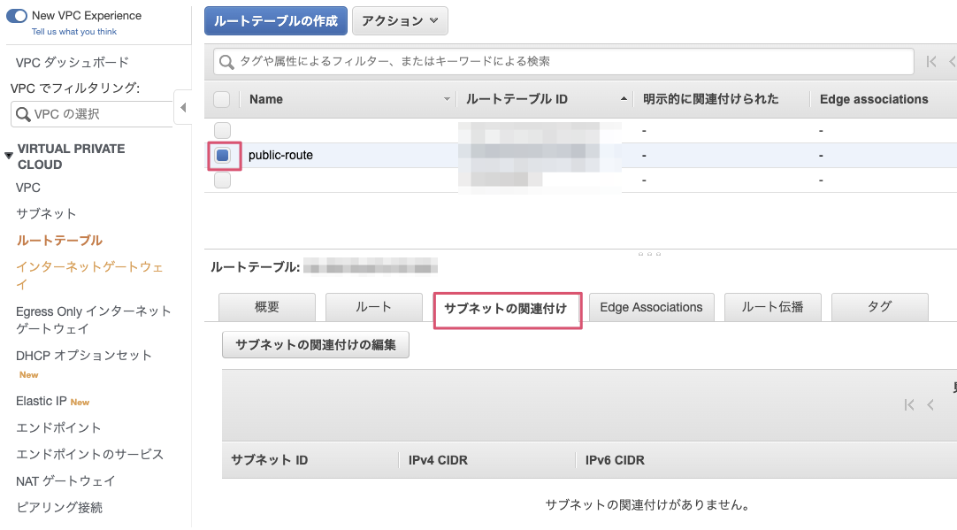Click the first-page pagination icon at top

930,62
